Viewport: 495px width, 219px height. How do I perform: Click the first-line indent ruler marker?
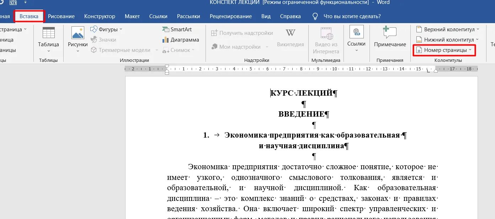[x=167, y=66]
